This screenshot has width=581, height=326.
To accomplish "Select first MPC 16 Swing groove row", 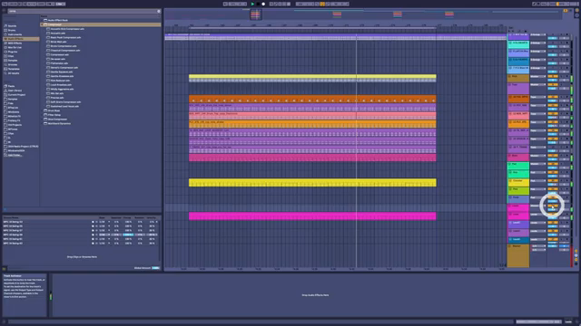I will [x=81, y=222].
